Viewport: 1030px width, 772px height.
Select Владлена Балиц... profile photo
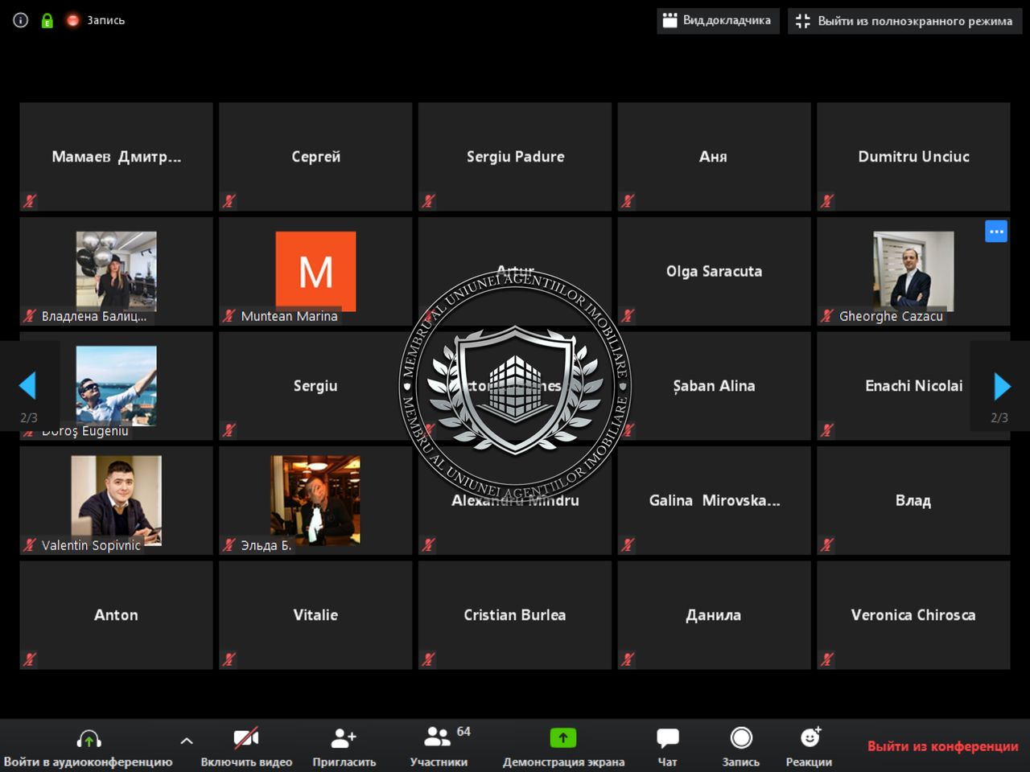click(117, 271)
